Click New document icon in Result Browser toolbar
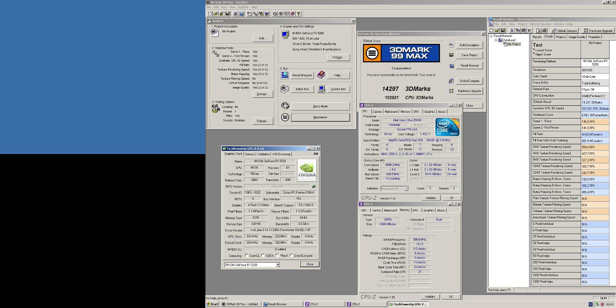Image resolution: width=616 pixels, height=308 pixels. (491, 30)
